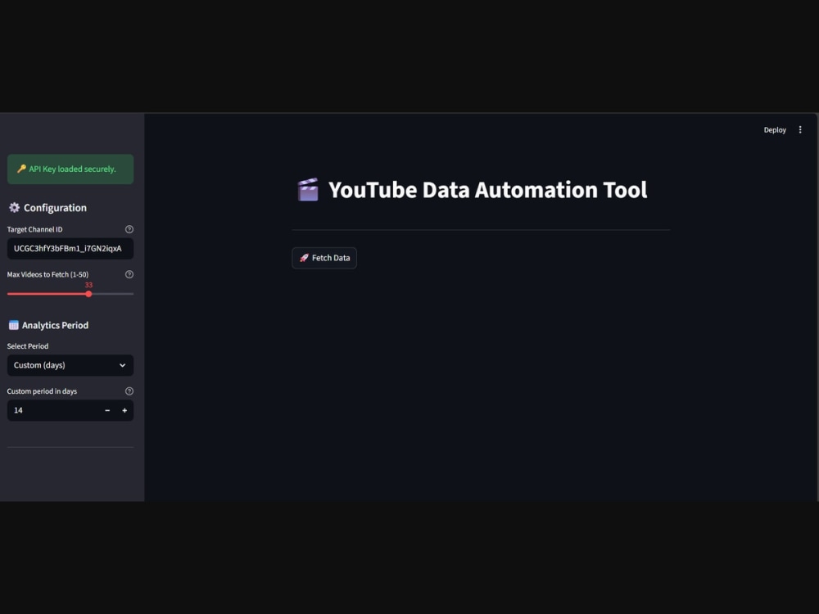Open the three-dot main menu
The image size is (819, 614).
799,129
